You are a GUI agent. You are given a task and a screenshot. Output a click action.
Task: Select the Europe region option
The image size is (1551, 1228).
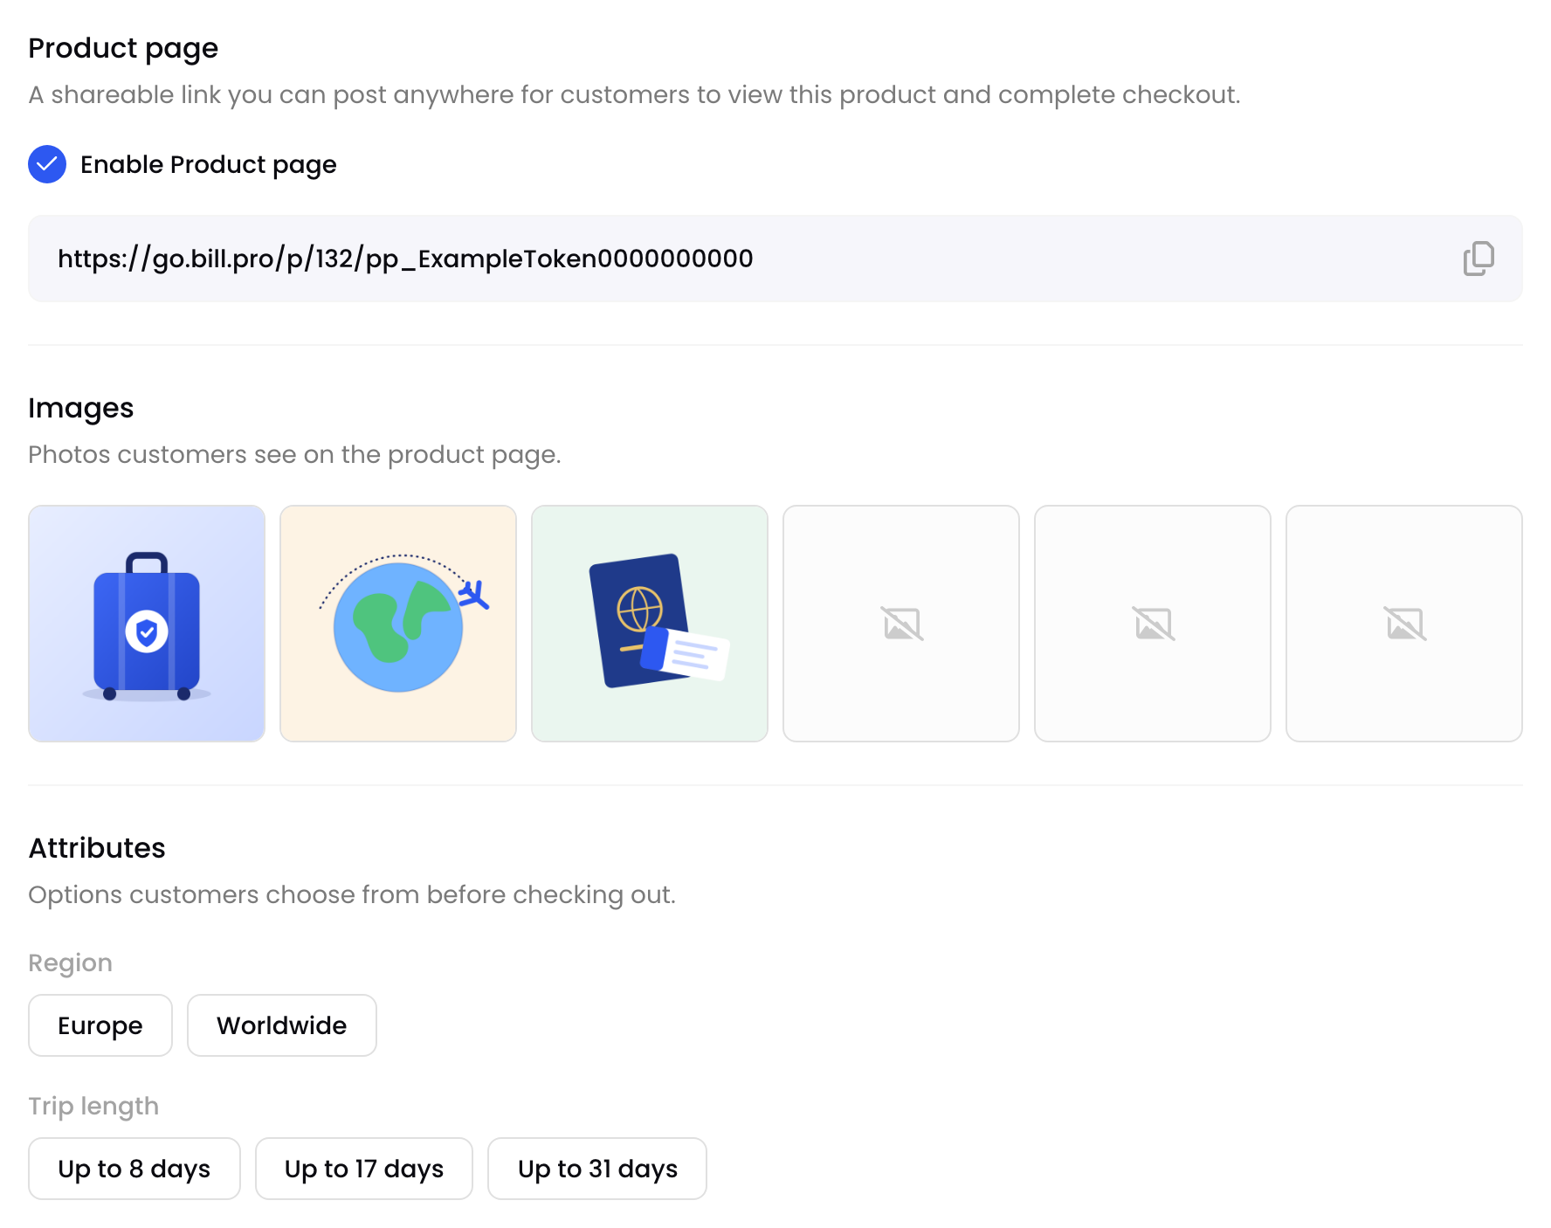(x=100, y=1025)
